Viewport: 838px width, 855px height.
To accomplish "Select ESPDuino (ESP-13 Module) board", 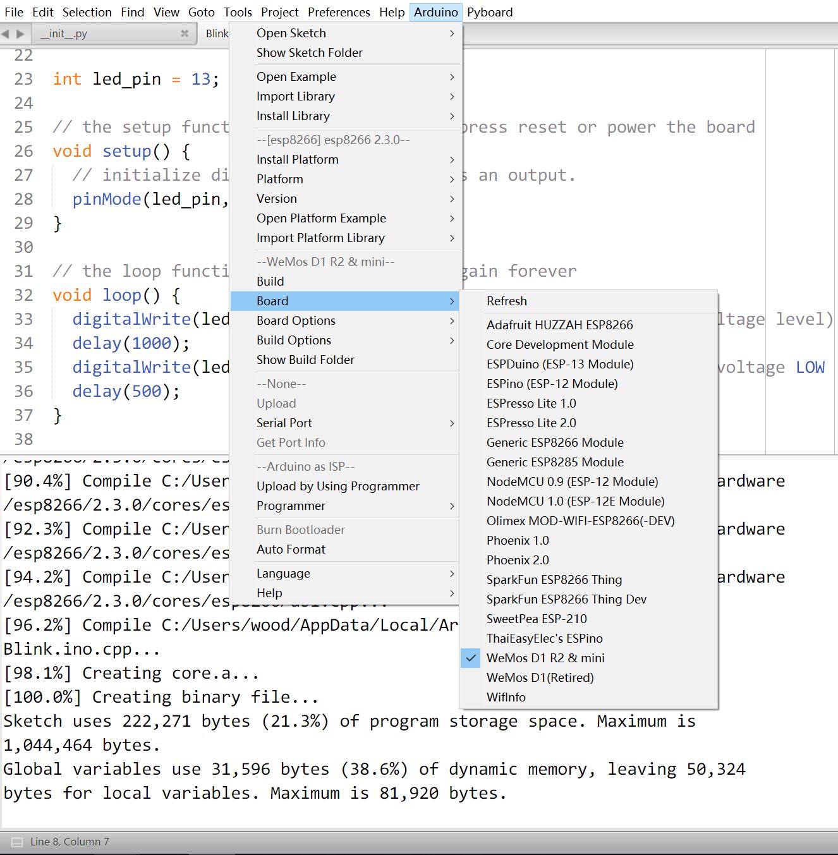I will [x=588, y=364].
